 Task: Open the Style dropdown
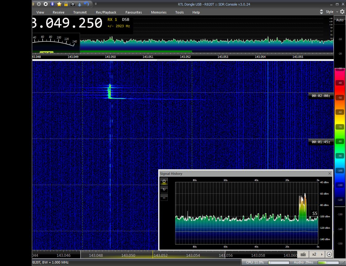(332, 12)
